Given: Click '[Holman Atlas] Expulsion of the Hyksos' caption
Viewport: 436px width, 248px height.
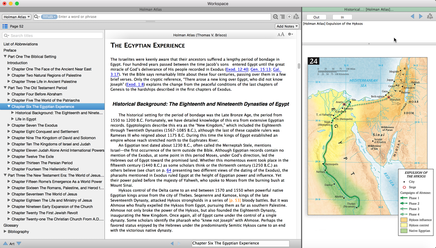Looking at the screenshot, I should pos(333,24).
